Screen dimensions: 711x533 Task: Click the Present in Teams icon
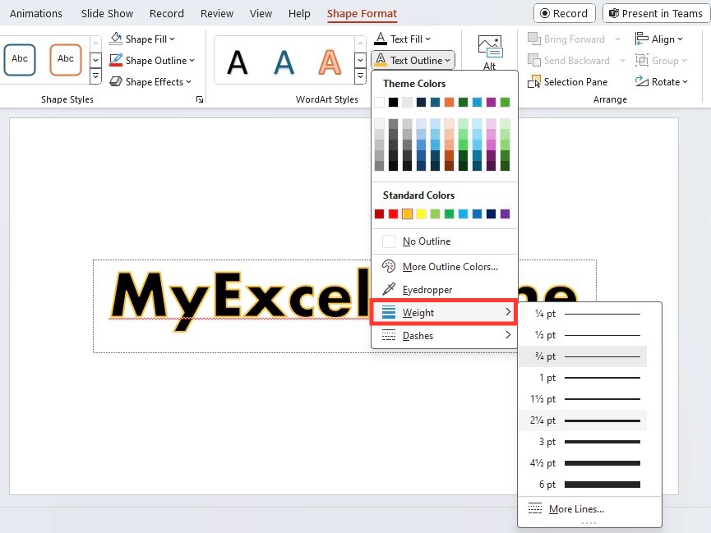point(613,14)
